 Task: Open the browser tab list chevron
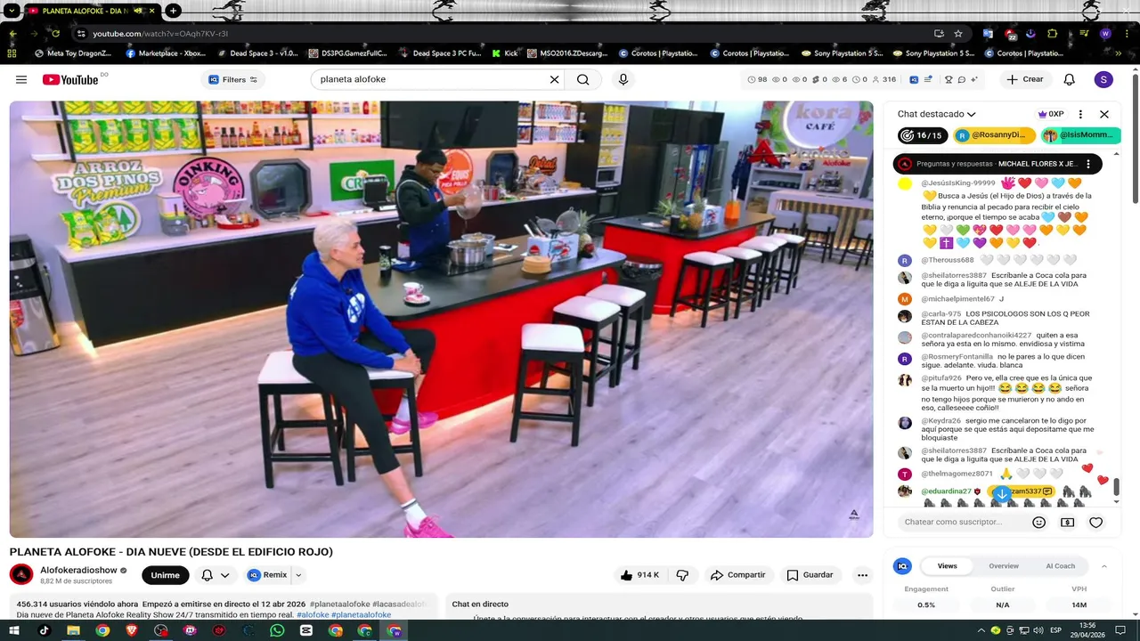pyautogui.click(x=12, y=11)
